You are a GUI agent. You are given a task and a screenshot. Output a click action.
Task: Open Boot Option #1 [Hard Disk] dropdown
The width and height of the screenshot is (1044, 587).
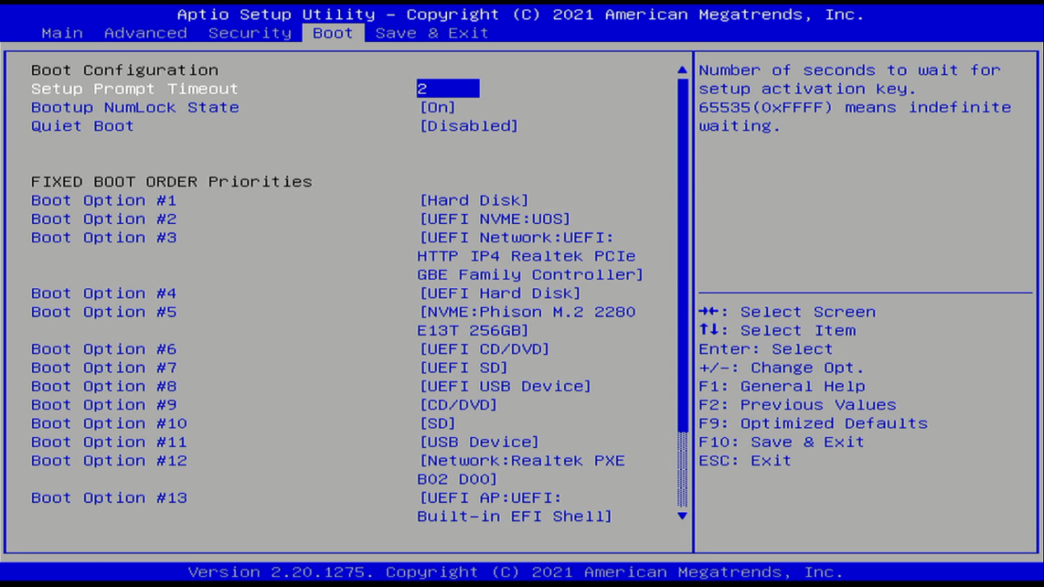(x=473, y=201)
